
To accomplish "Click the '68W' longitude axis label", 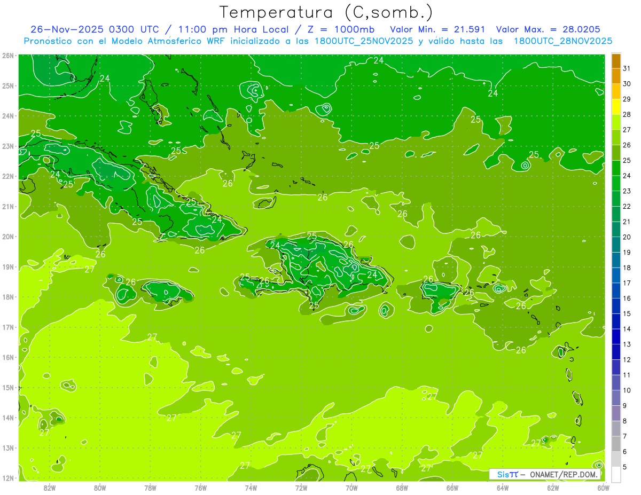I will pos(402,488).
